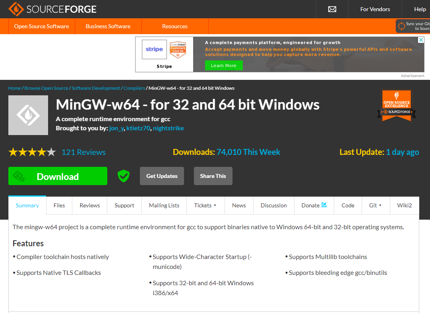Click the 1 day ago update text
The height and width of the screenshot is (313, 430).
coord(402,152)
